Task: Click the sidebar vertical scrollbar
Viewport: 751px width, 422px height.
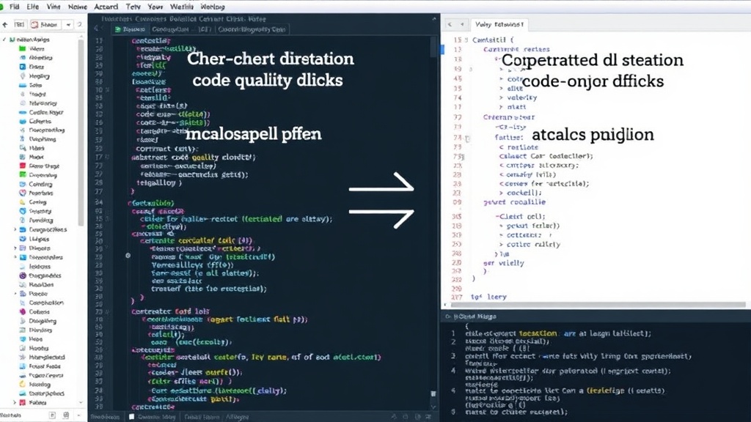Action: click(x=81, y=132)
